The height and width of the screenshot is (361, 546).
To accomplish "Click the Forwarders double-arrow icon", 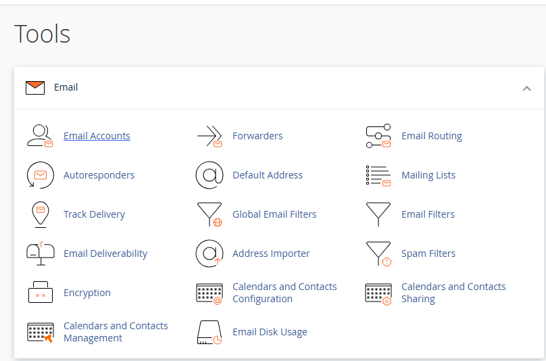I will [209, 136].
